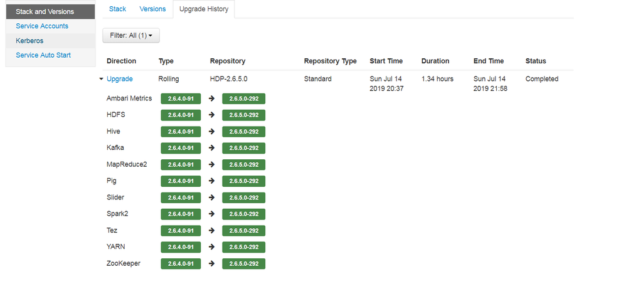Click the Pig 2.6.5.0-292 version badge
The height and width of the screenshot is (284, 626).
(243, 181)
